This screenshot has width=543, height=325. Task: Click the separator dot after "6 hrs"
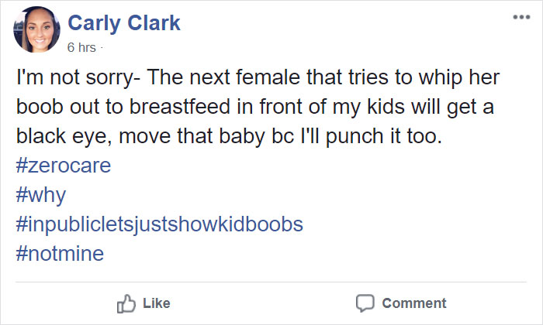point(102,47)
